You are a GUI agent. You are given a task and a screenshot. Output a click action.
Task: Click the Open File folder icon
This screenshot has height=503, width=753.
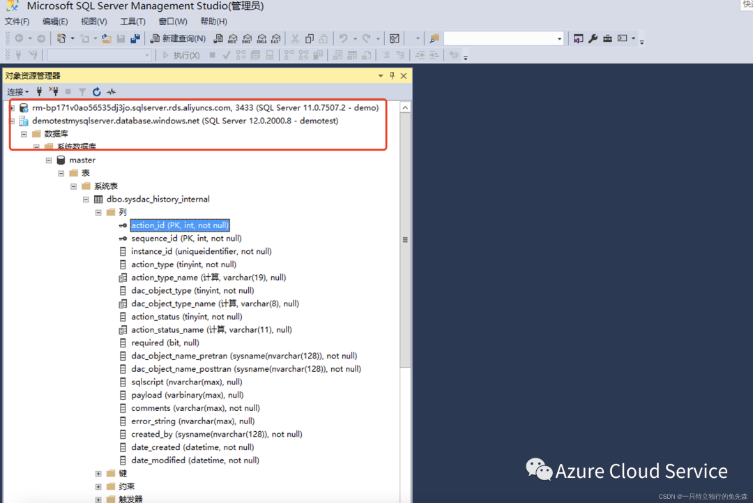(x=106, y=38)
